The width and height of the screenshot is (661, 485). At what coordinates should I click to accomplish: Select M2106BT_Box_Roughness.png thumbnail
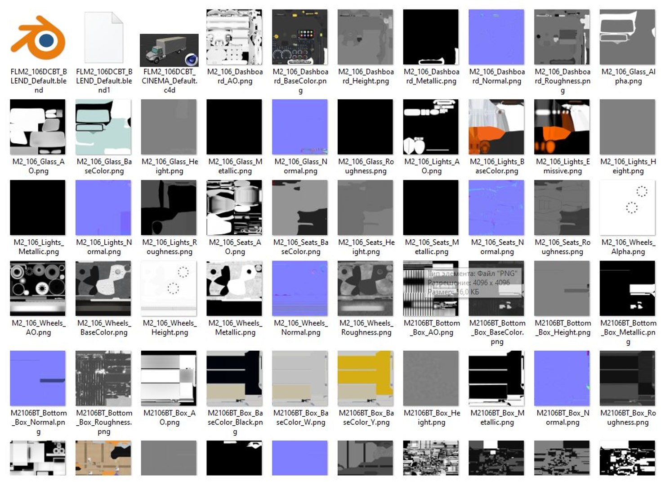628,379
